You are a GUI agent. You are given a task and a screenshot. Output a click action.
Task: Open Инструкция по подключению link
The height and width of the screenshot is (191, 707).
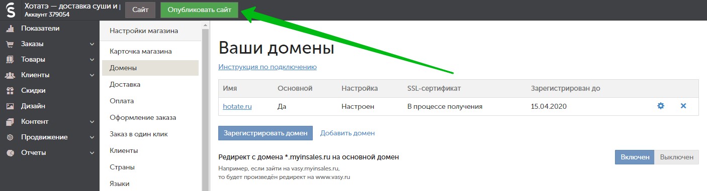(268, 67)
